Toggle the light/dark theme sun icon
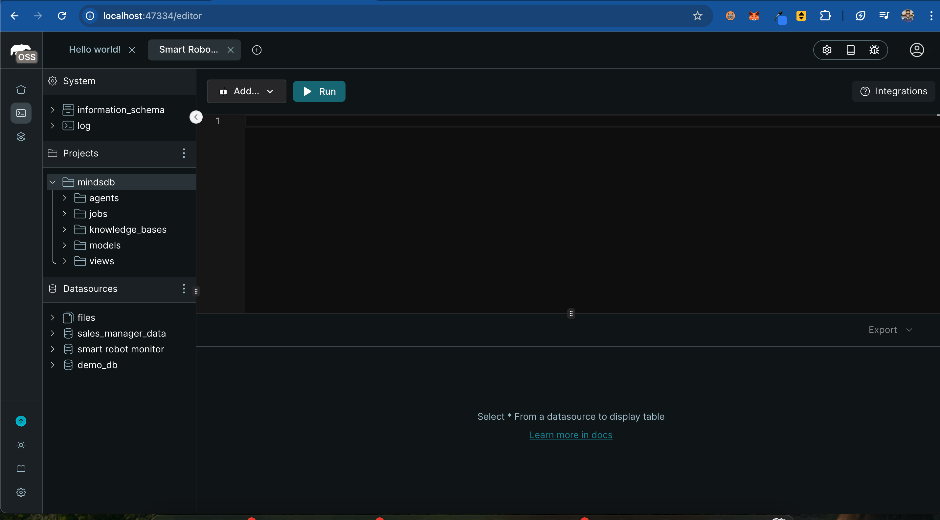The width and height of the screenshot is (940, 520). [x=21, y=445]
